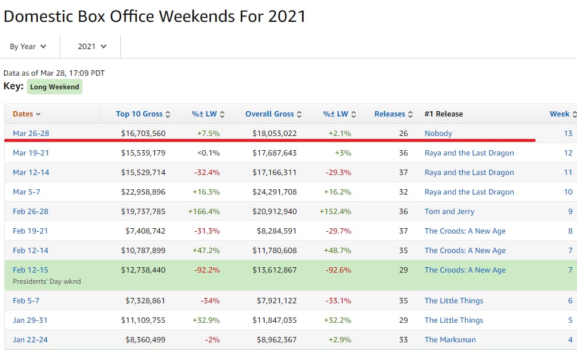Open The Marksman release link

[450, 340]
